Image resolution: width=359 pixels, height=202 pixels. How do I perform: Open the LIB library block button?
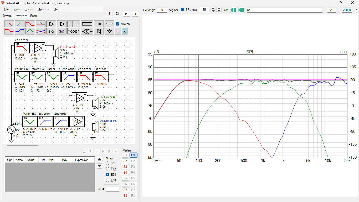(99, 24)
